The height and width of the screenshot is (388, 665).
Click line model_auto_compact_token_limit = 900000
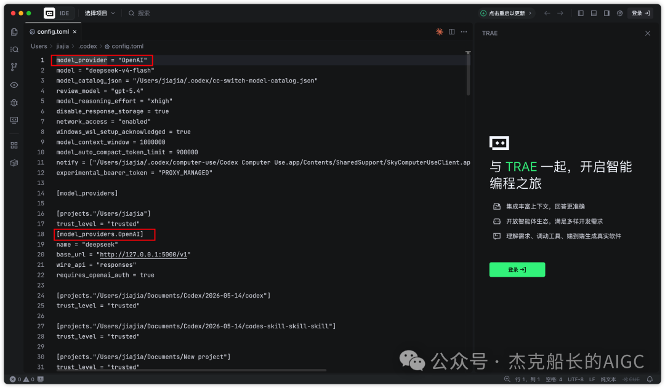pos(127,152)
